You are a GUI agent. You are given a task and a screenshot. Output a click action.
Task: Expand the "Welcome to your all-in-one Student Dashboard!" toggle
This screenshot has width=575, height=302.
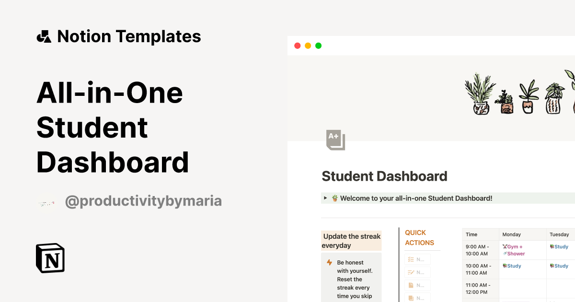point(324,198)
